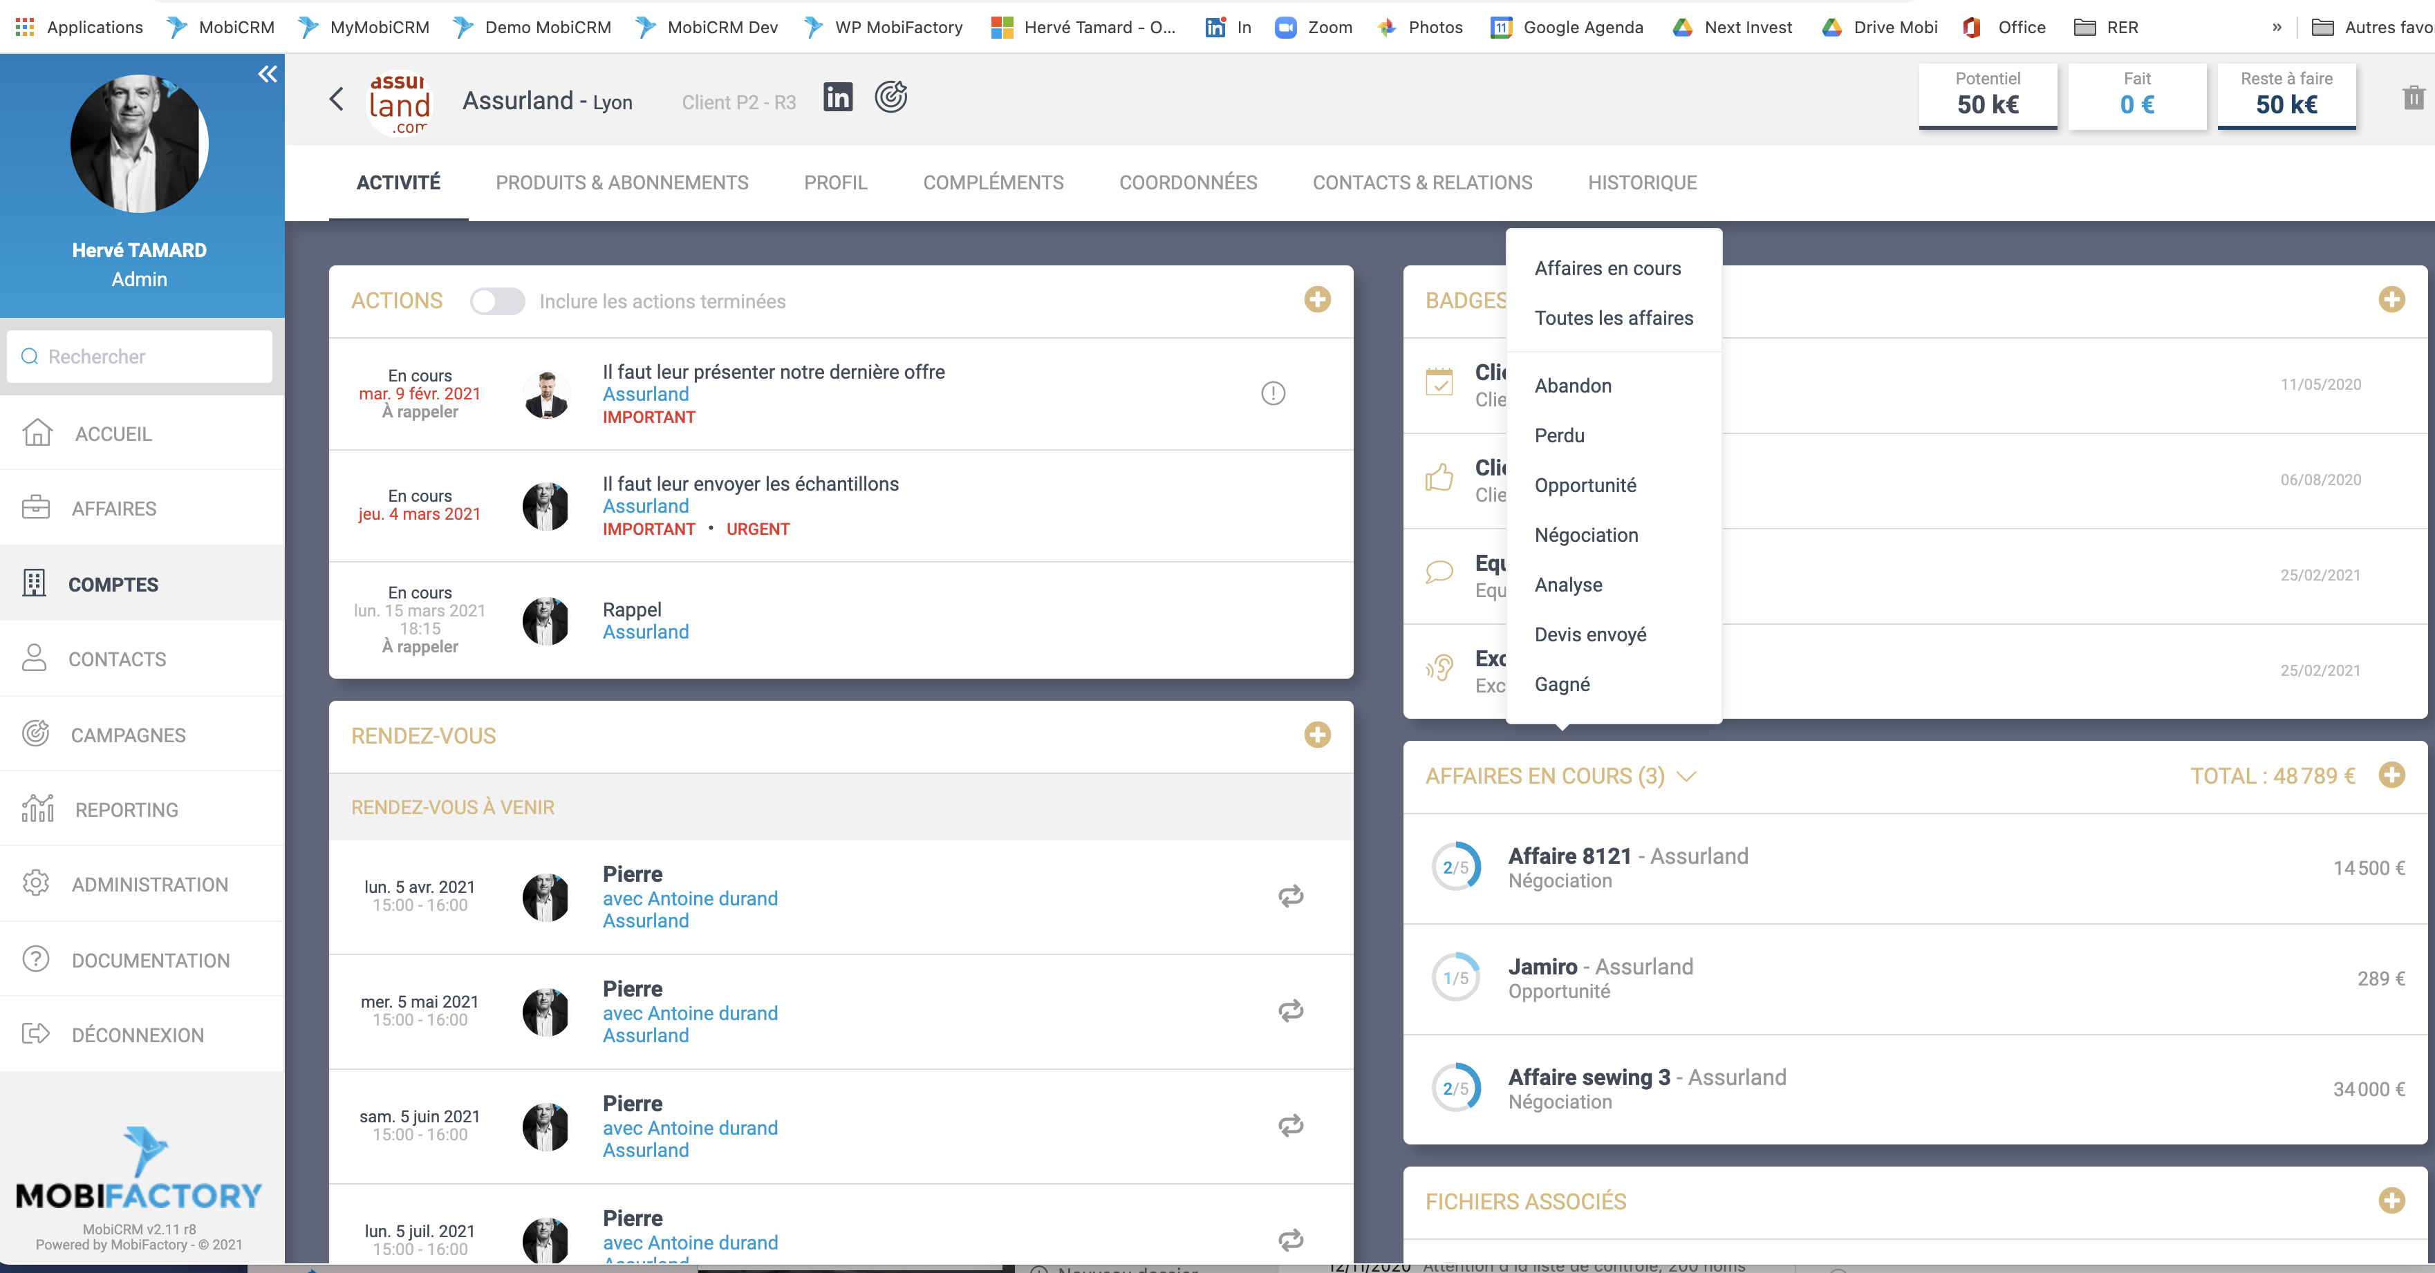This screenshot has width=2435, height=1273.
Task: Expand Affaires en cours dropdown chevron
Action: [x=1686, y=776]
